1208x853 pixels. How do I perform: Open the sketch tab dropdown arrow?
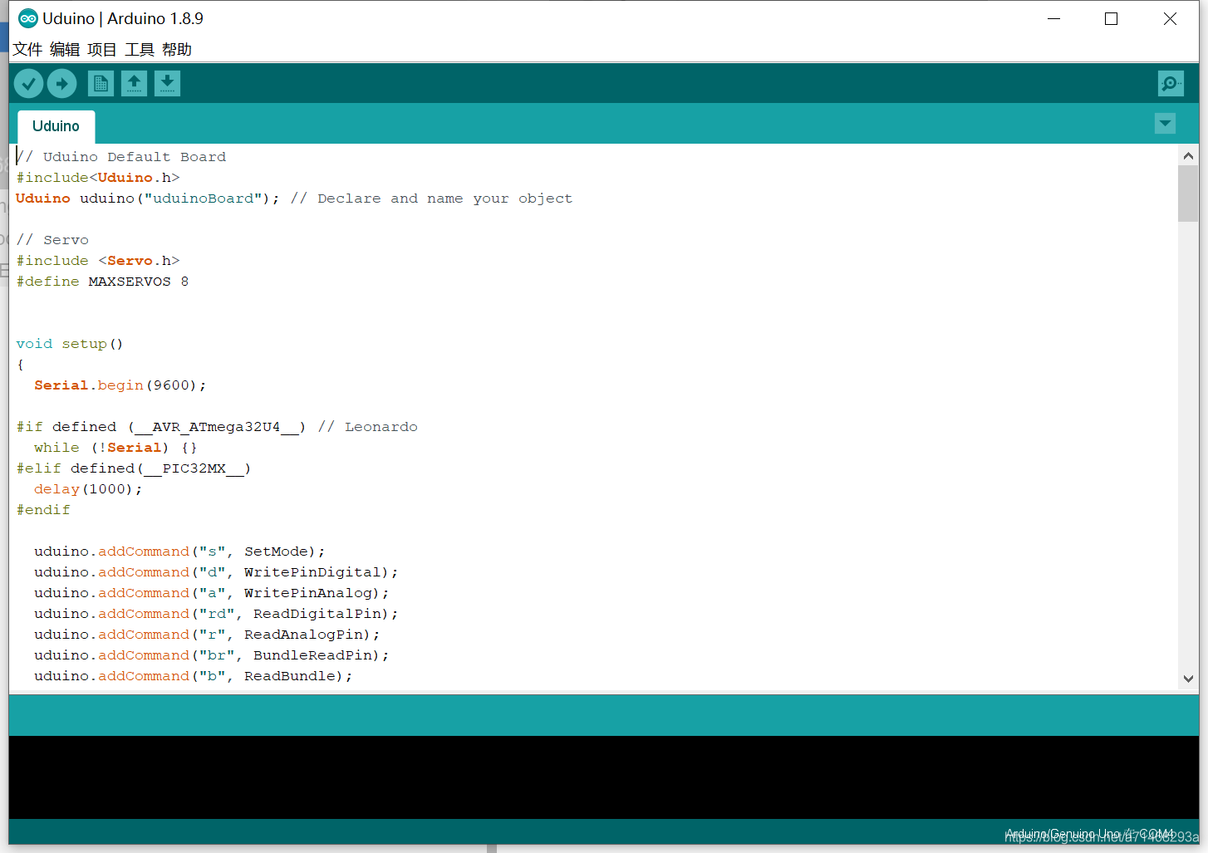(1164, 123)
